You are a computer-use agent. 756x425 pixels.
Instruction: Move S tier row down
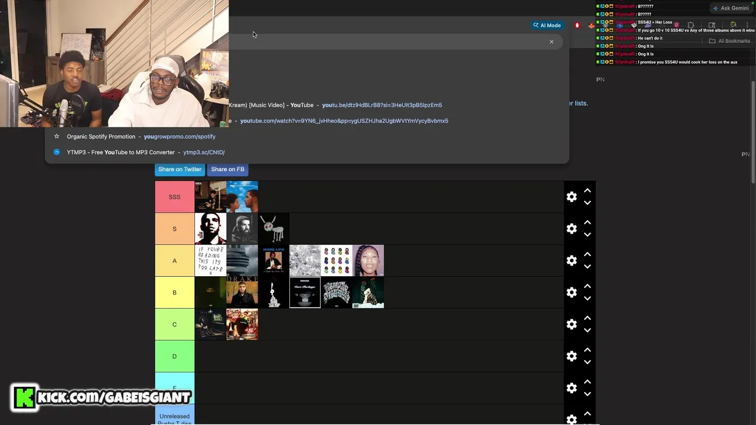[x=588, y=235]
